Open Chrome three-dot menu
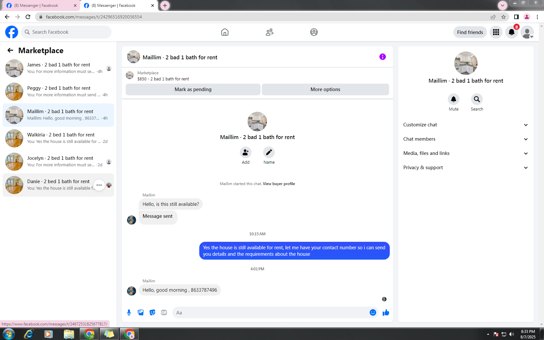 click(x=537, y=17)
